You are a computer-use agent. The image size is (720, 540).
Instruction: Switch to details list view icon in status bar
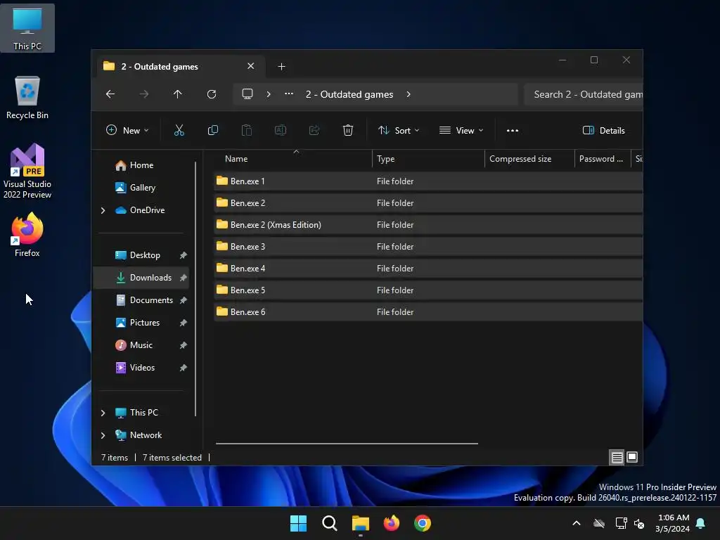tap(617, 457)
